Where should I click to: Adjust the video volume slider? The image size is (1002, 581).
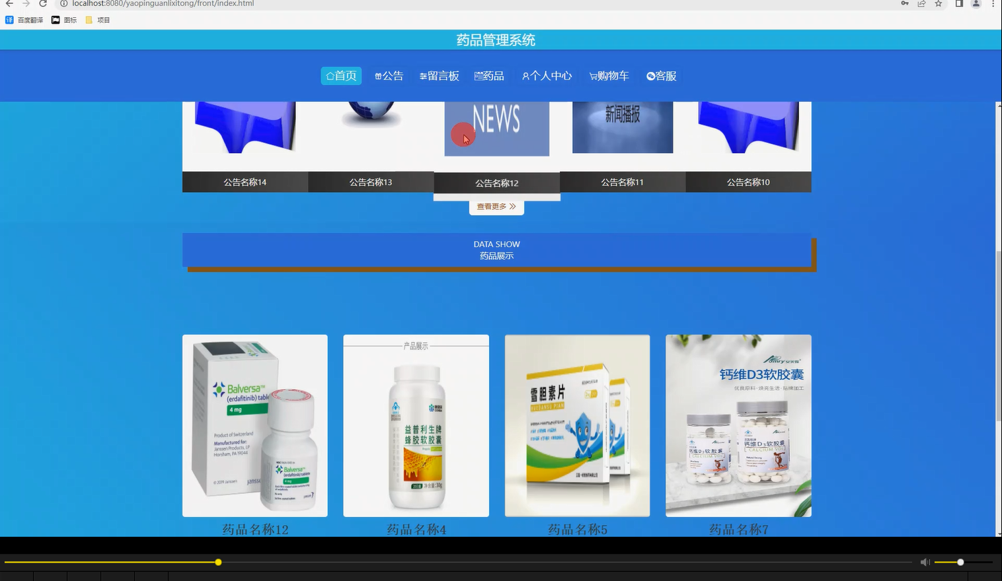click(963, 563)
